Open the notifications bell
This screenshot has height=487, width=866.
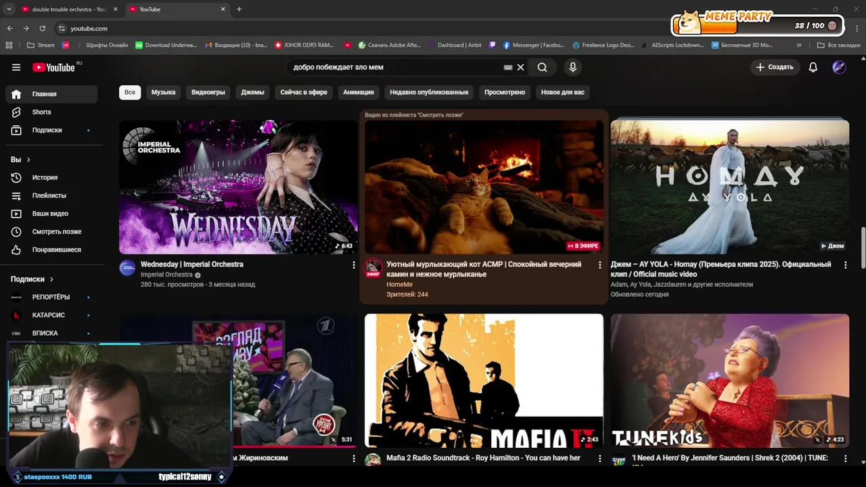pos(813,67)
